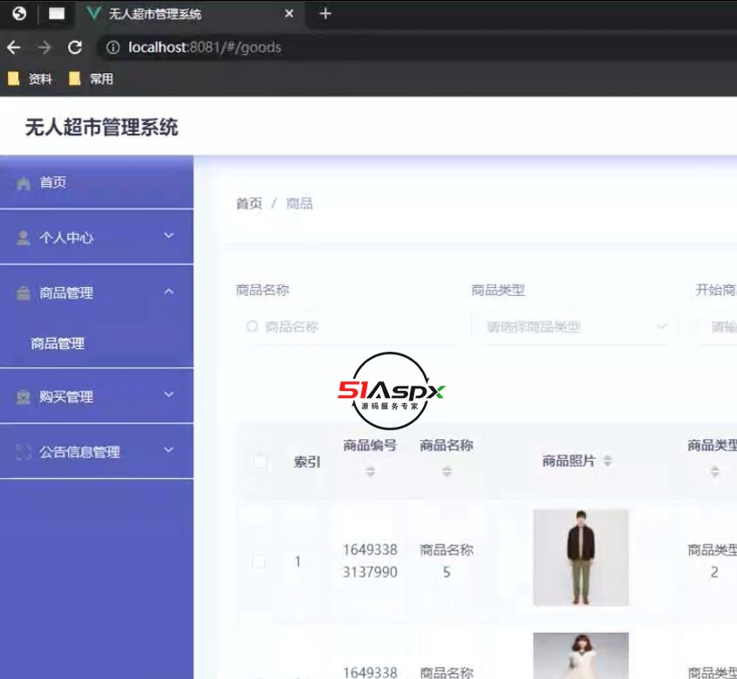737x679 pixels.
Task: Click the 商品名称 search input field
Action: point(347,326)
